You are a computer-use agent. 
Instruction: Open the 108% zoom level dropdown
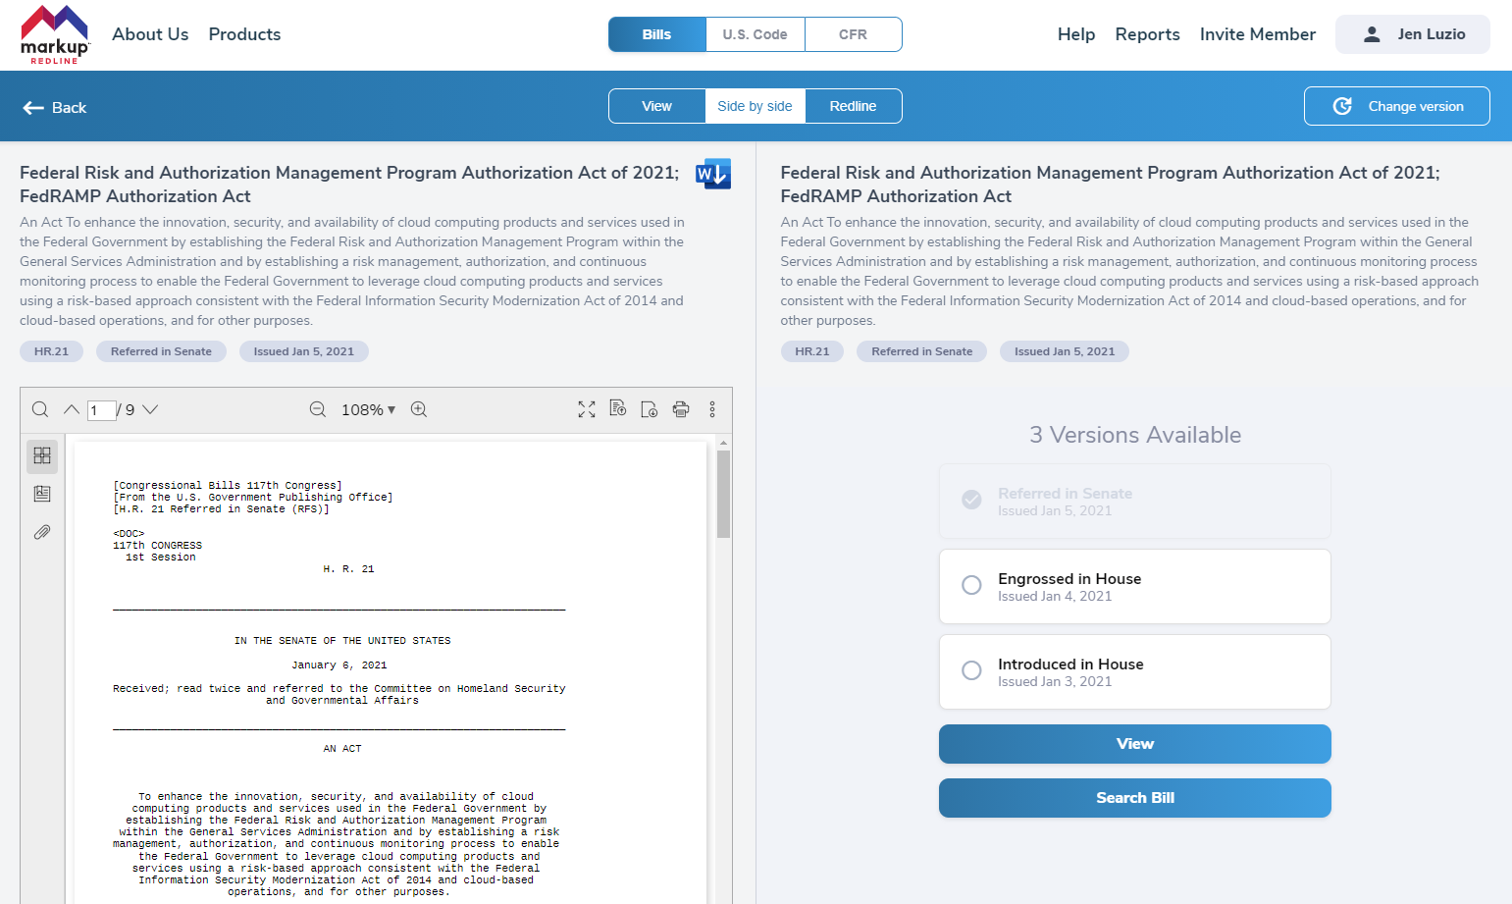pos(368,409)
